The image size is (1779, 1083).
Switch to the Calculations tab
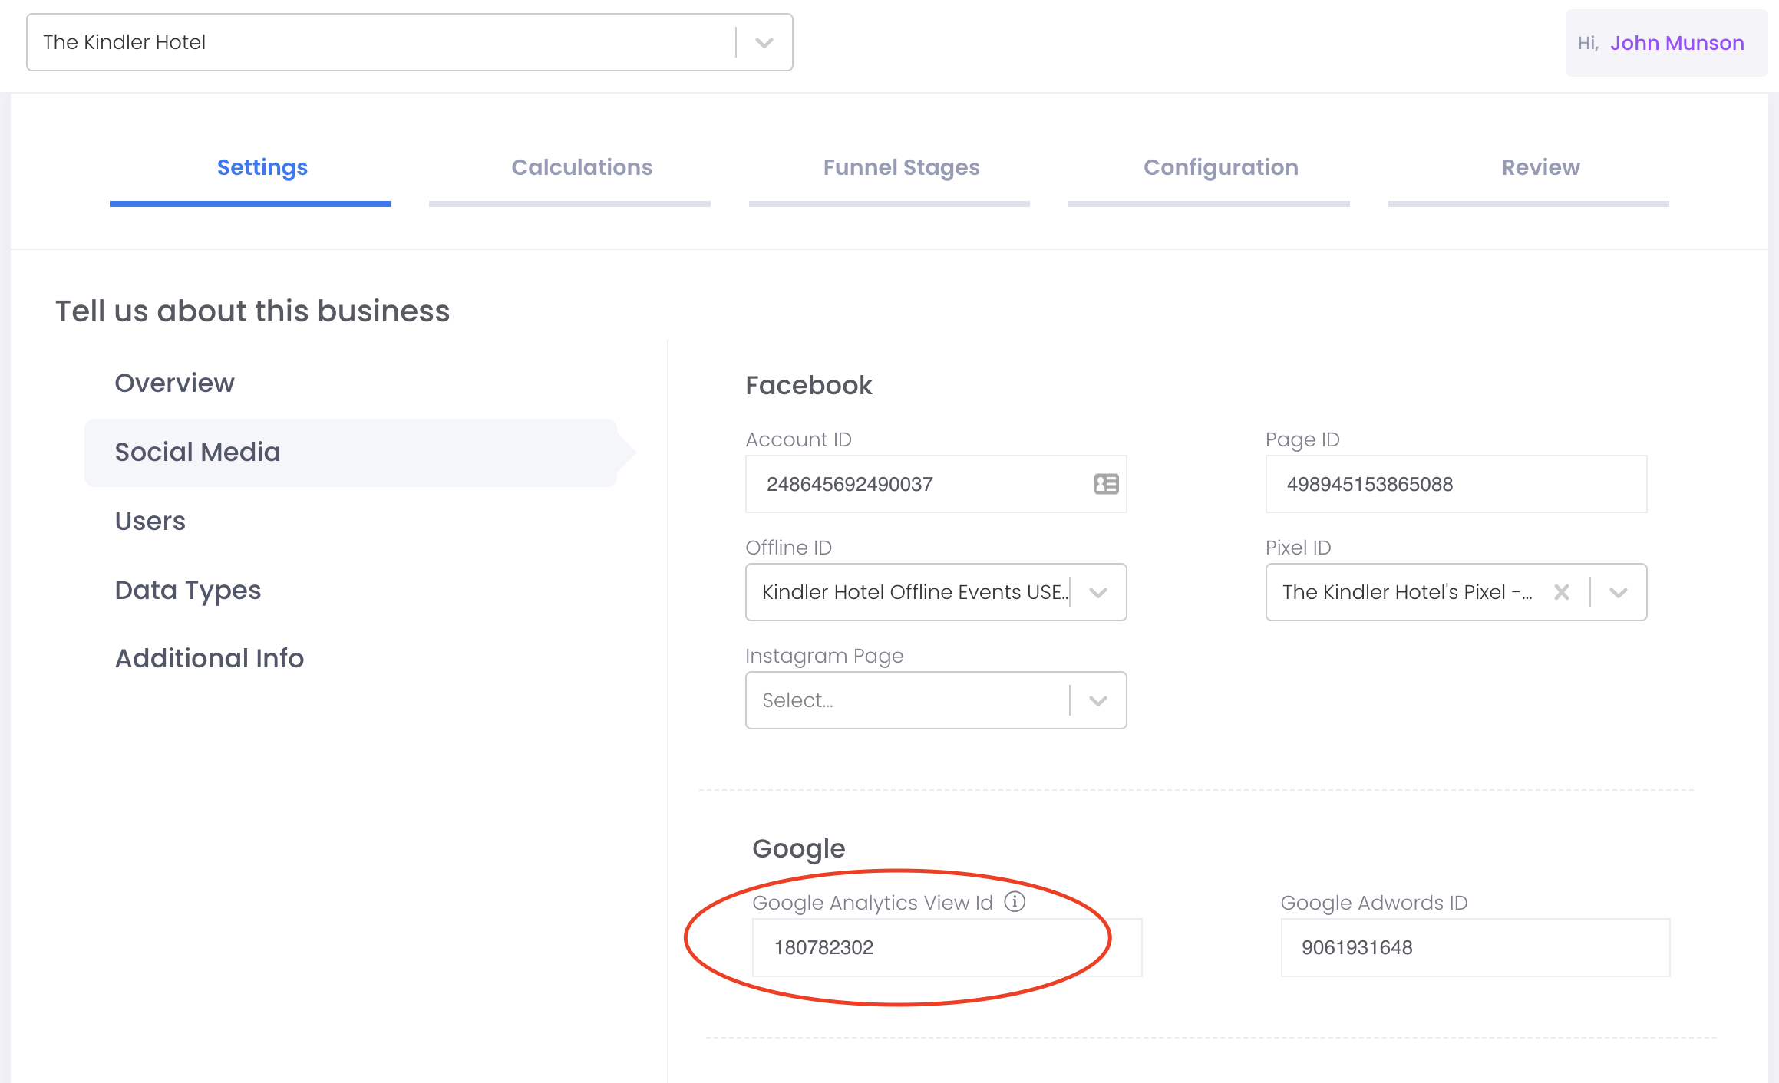coord(582,167)
